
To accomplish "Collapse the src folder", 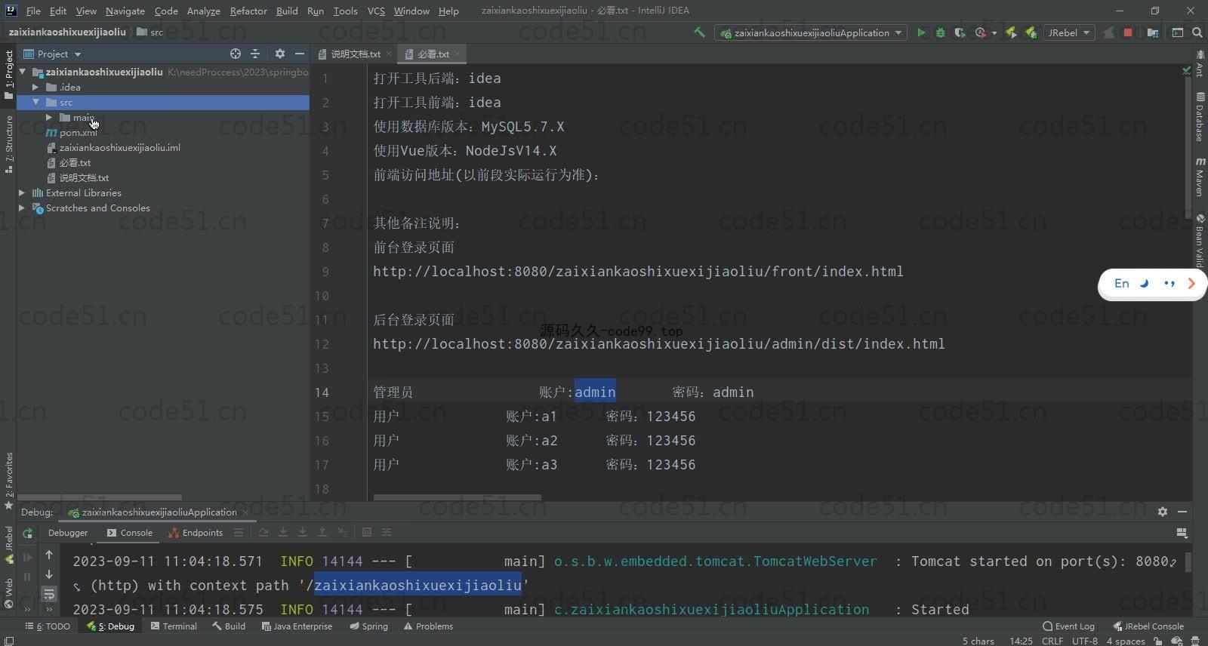I will (35, 102).
